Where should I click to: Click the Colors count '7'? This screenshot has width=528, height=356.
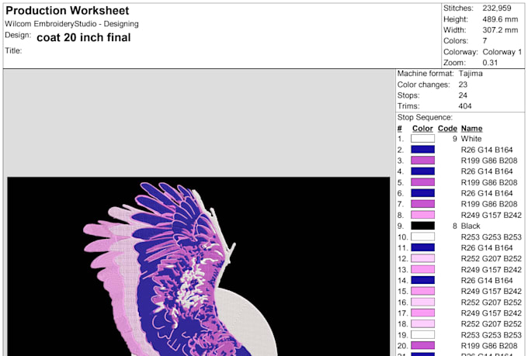coord(485,40)
